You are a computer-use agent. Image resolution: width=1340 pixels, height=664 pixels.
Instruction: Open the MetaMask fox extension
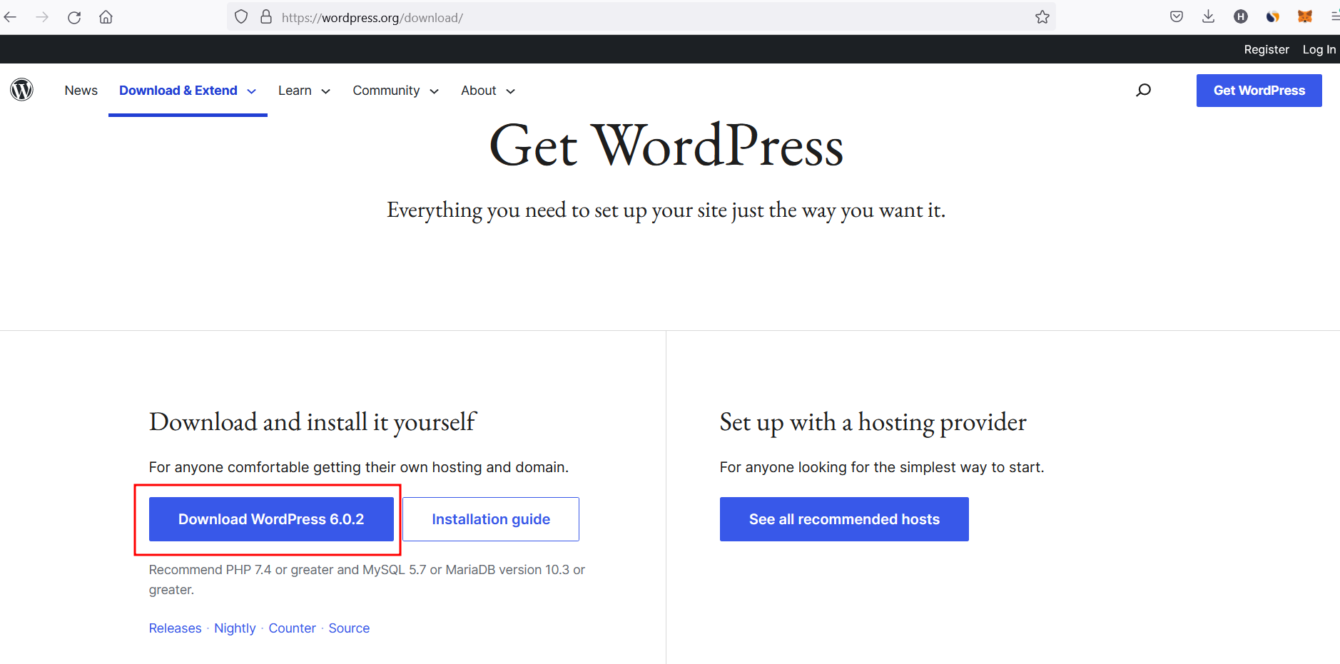click(x=1305, y=16)
